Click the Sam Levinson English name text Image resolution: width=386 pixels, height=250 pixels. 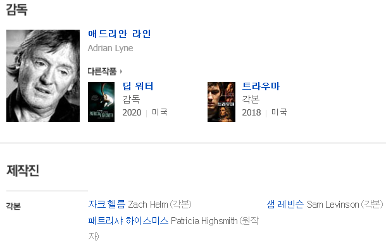(333, 205)
